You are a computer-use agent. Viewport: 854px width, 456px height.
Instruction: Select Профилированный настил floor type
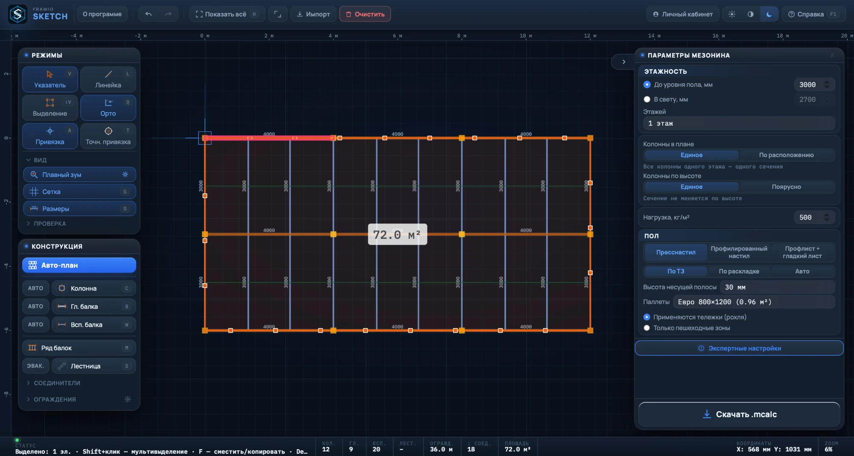coord(739,252)
